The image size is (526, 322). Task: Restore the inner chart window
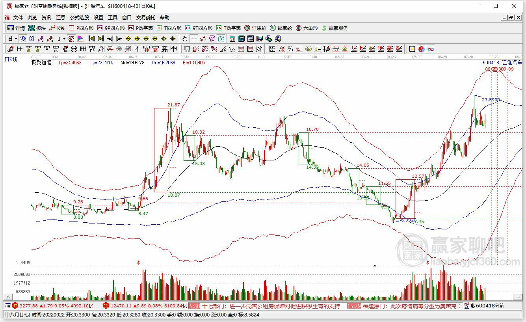pyautogui.click(x=511, y=18)
